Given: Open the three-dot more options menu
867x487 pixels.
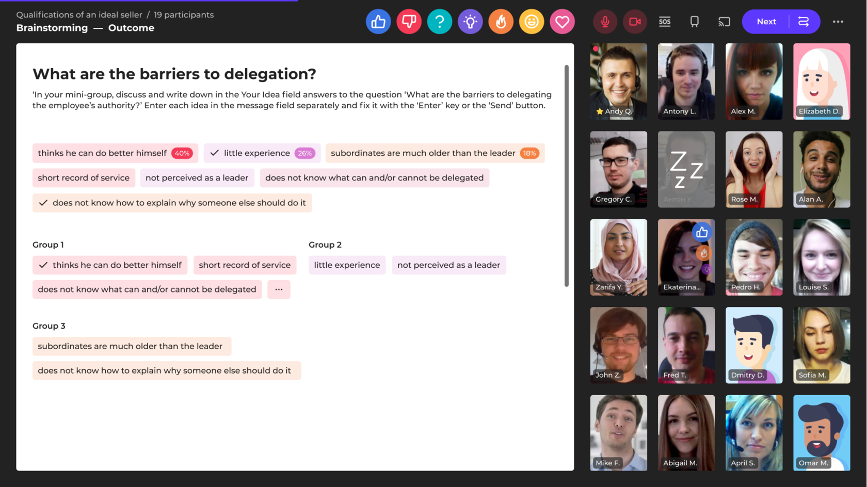Looking at the screenshot, I should 838,22.
